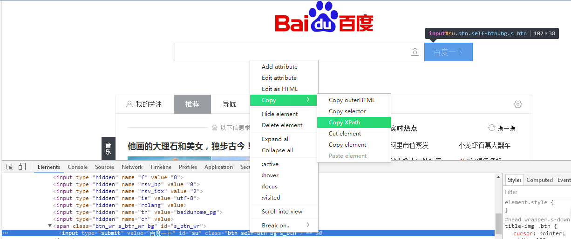The width and height of the screenshot is (571, 239).
Task: Switch to the Console DevTools tab
Action: pyautogui.click(x=78, y=167)
